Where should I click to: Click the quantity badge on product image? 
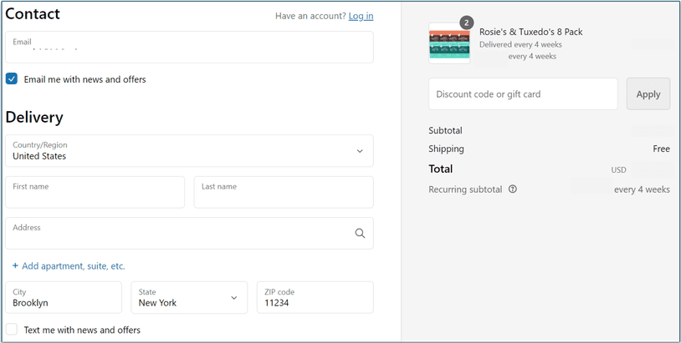click(x=467, y=23)
